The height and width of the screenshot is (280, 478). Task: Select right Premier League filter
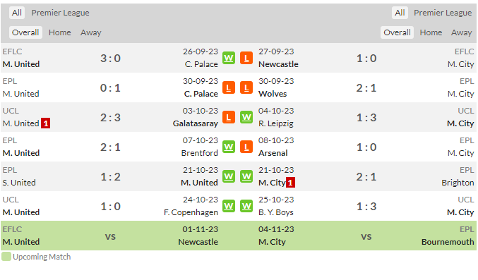[x=443, y=13]
